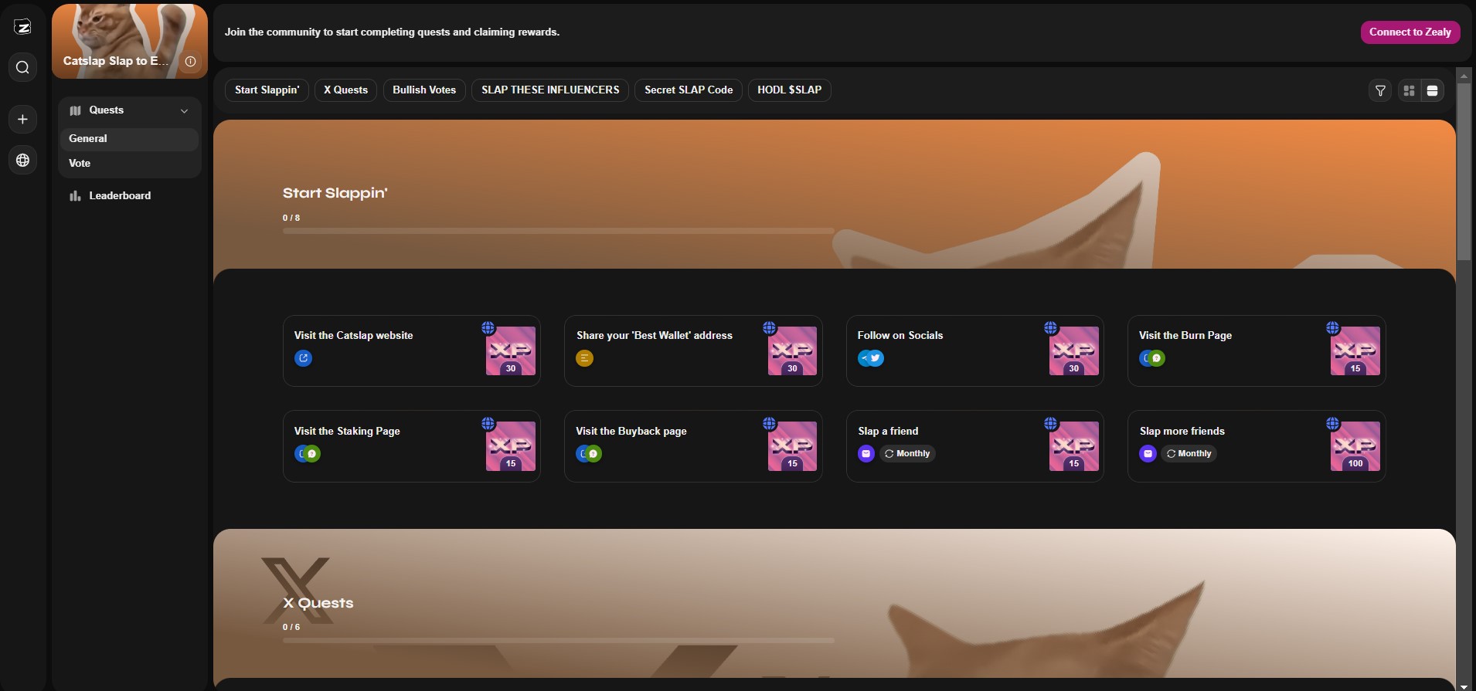Click 15 XP thumbnail on Visit the Burn Page
Image resolution: width=1476 pixels, height=691 pixels.
pyautogui.click(x=1355, y=351)
